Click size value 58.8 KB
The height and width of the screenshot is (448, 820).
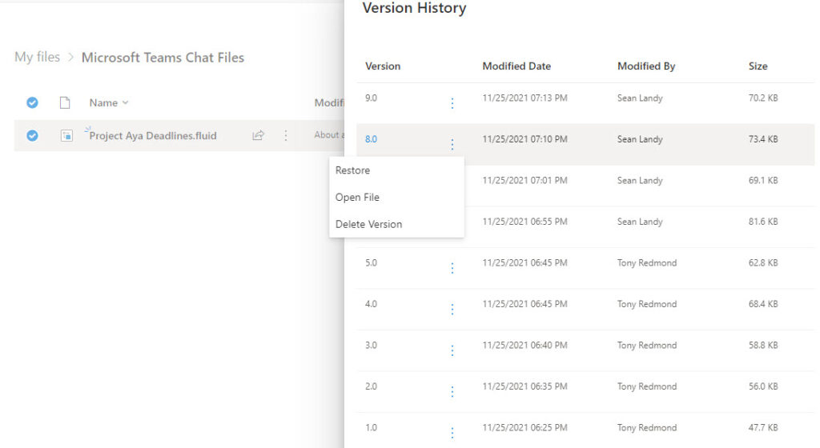(763, 346)
